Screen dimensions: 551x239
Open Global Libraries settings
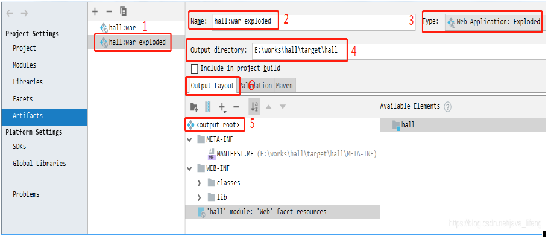tap(39, 164)
